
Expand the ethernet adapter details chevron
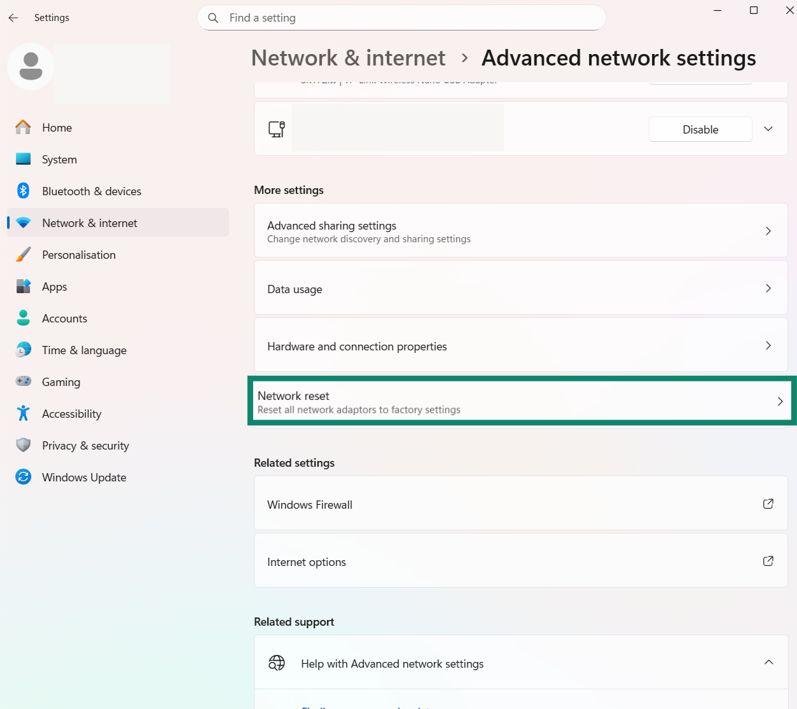point(768,128)
